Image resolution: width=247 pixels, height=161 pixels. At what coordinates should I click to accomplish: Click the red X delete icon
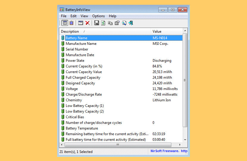[87, 23]
